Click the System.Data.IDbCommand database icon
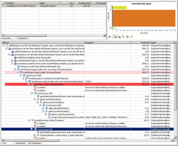The width and height of the screenshot is (178, 146). [x=49, y=117]
